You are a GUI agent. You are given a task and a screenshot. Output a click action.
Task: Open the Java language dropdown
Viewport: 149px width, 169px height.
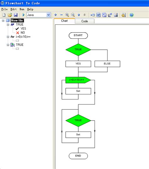pos(48,15)
